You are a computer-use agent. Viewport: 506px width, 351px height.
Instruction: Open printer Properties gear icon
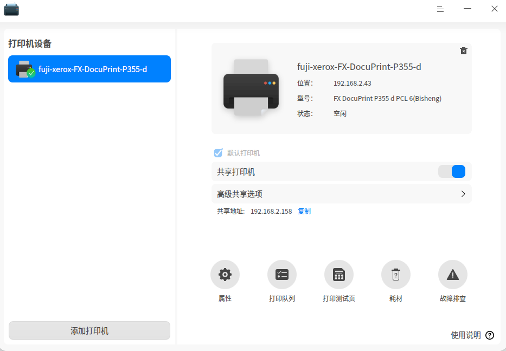225,275
